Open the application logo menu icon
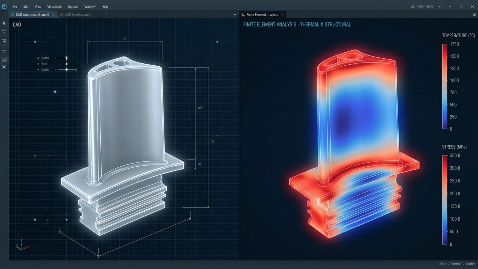Viewport: 478px width, 269px height. pos(4,6)
